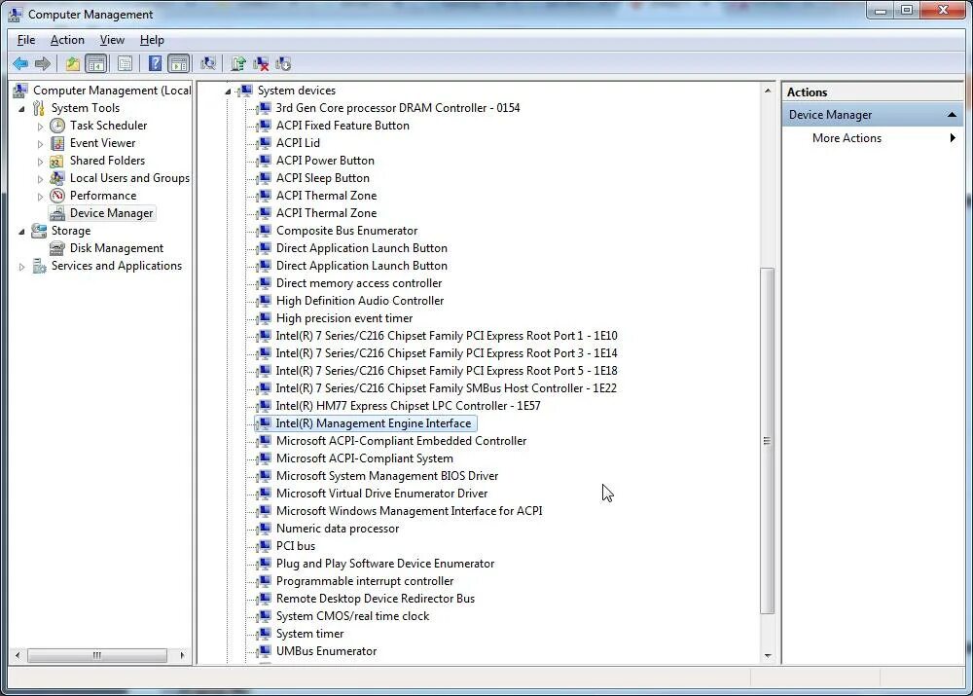Screen dimensions: 973x696
Task: Click the Task Scheduler clock icon
Action: coord(57,126)
